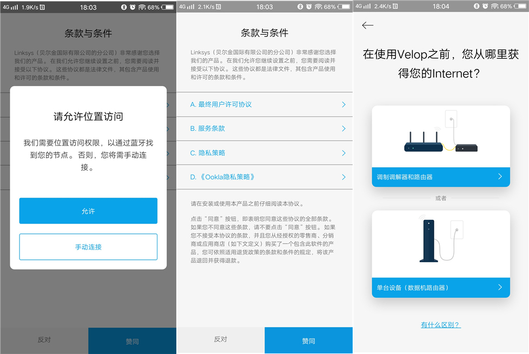Expand item A 最终用户许可协议

[264, 105]
